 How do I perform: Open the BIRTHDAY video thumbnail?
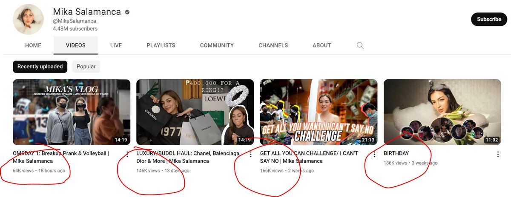(x=442, y=112)
